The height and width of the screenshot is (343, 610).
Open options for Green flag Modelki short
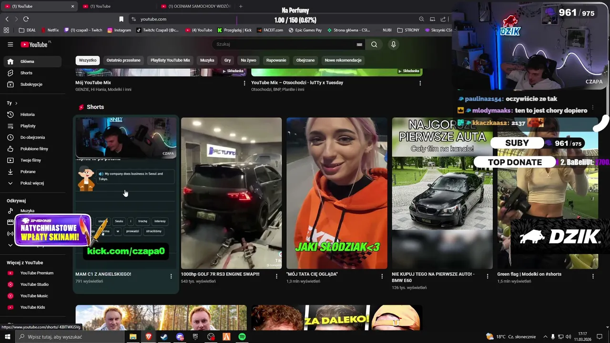[593, 276]
